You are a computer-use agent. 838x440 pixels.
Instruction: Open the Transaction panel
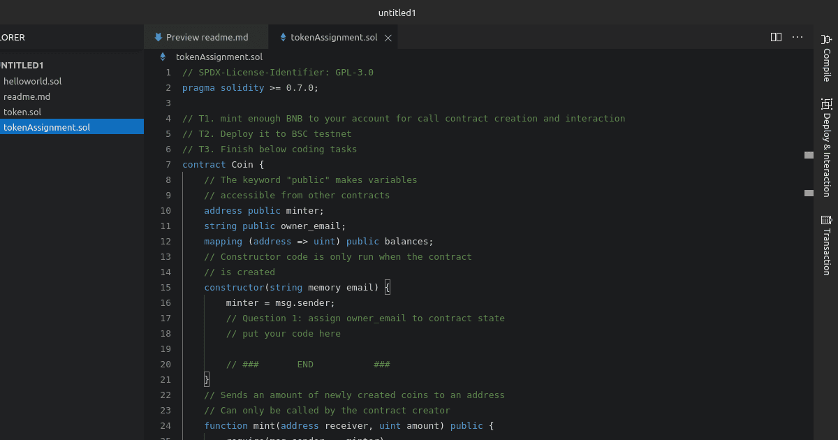(826, 244)
